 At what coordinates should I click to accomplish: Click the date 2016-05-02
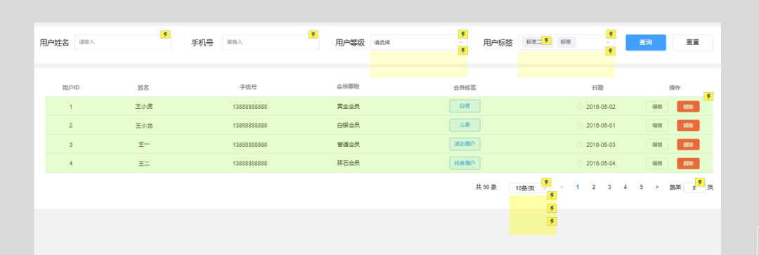[x=601, y=107]
